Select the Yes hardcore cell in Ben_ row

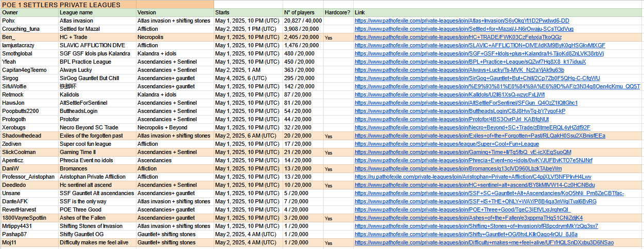338,37
